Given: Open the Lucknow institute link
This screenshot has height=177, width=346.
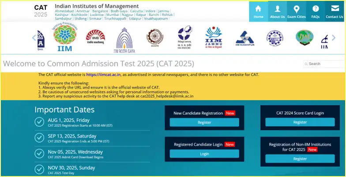Looking at the screenshot, I should pos(97,15).
